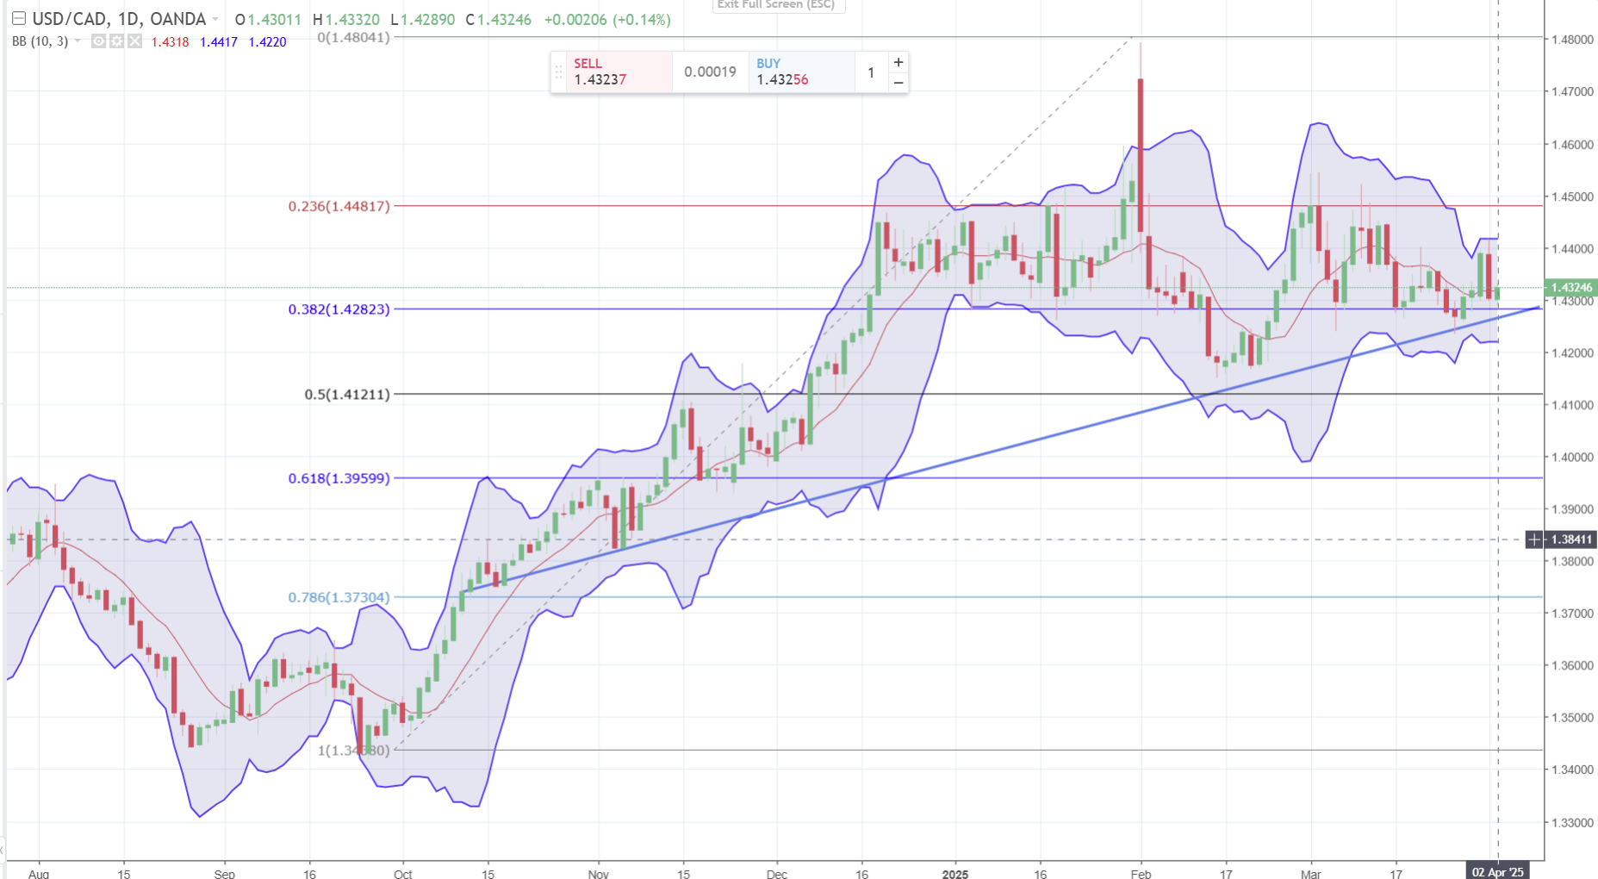Grab the trading panel drag handle
This screenshot has width=1598, height=879.
point(558,72)
